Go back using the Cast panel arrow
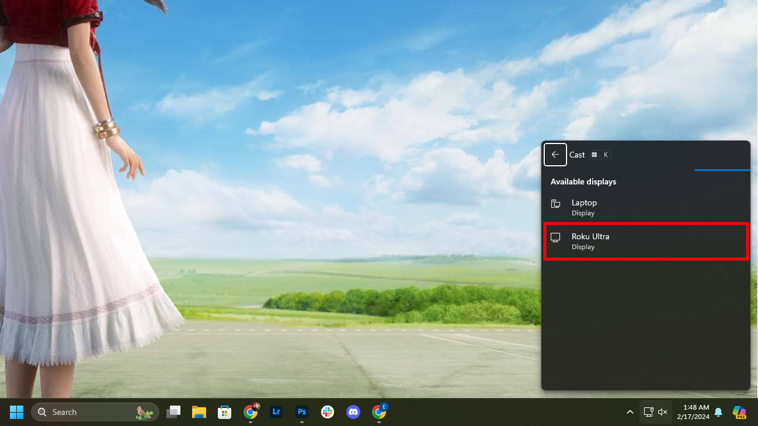 [555, 155]
